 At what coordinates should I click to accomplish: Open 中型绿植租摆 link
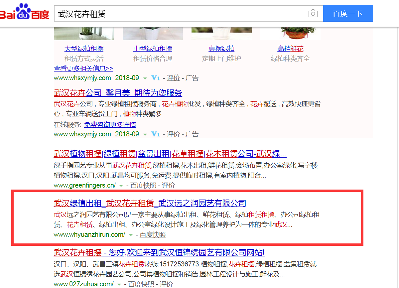(153, 49)
